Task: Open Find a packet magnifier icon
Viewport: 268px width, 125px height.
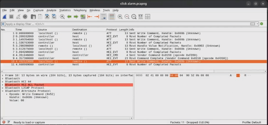Action: (x=62, y=17)
